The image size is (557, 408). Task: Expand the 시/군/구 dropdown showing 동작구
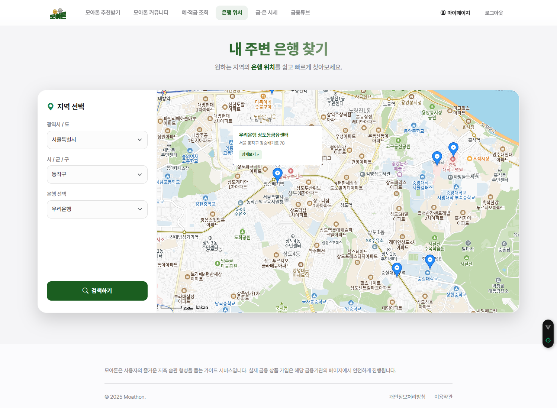[97, 174]
